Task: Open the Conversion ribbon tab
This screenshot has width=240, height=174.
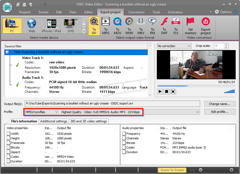Action: click(136, 12)
